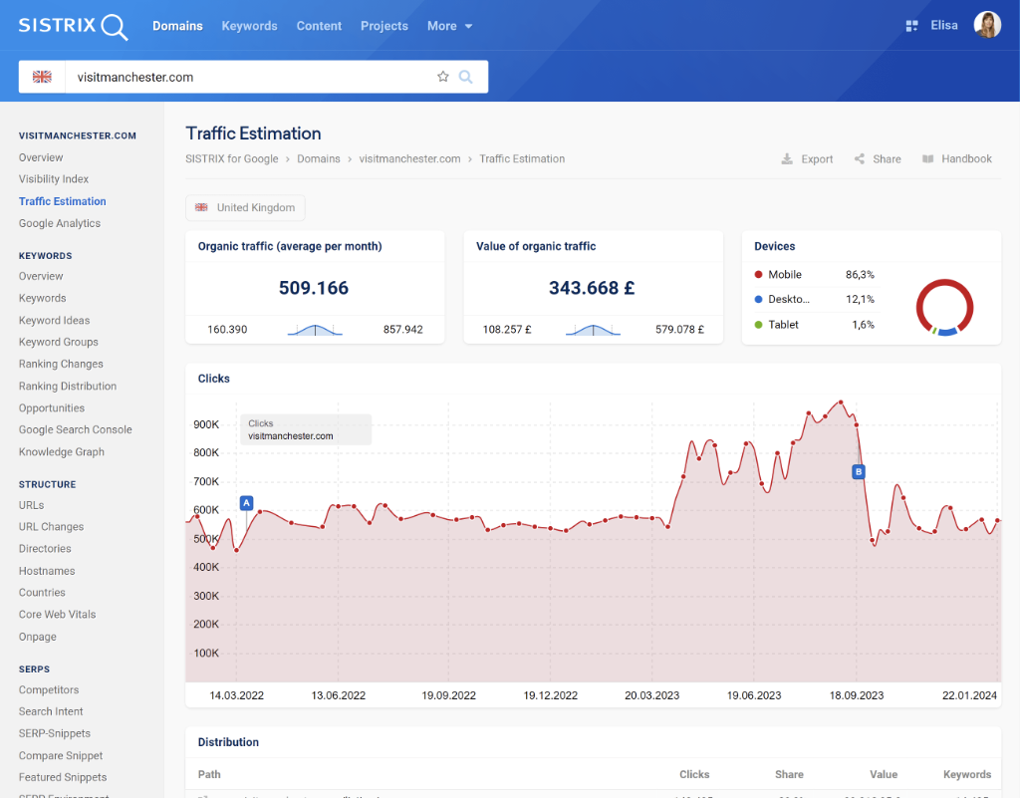Click pin marker B on Clicks chart
This screenshot has height=798, width=1020.
pyautogui.click(x=858, y=471)
